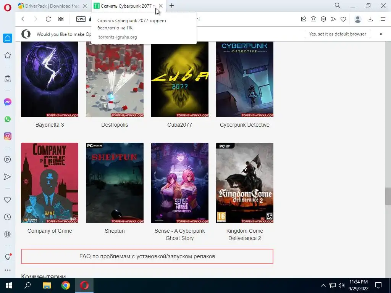This screenshot has width=391, height=293.
Task: Open Instagram in the sidebar
Action: (x=8, y=136)
